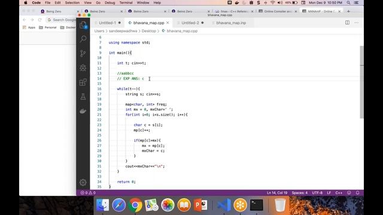The width and height of the screenshot is (383, 215).
Task: Open PowerPoint from the Dock
Action: [200, 205]
